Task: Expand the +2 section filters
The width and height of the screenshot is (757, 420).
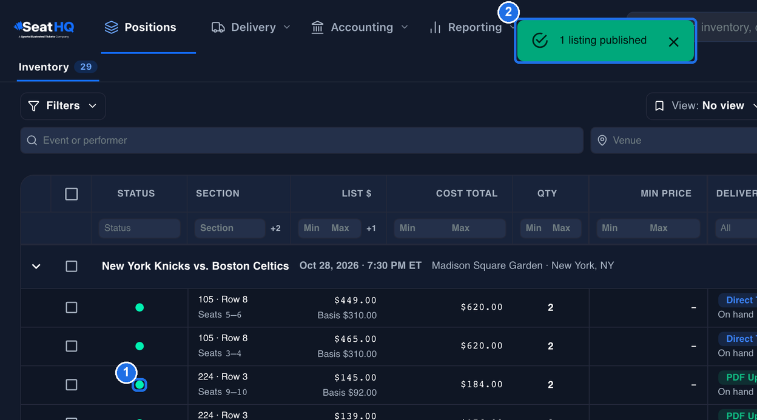Action: (x=275, y=228)
